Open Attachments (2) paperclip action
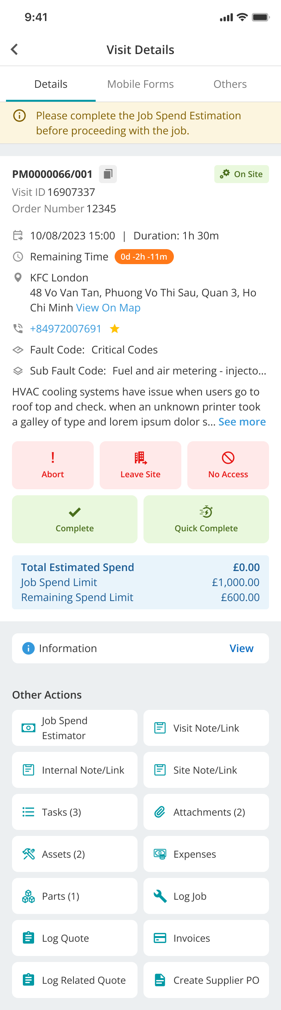Screen dimensions: 281x1010 point(206,812)
